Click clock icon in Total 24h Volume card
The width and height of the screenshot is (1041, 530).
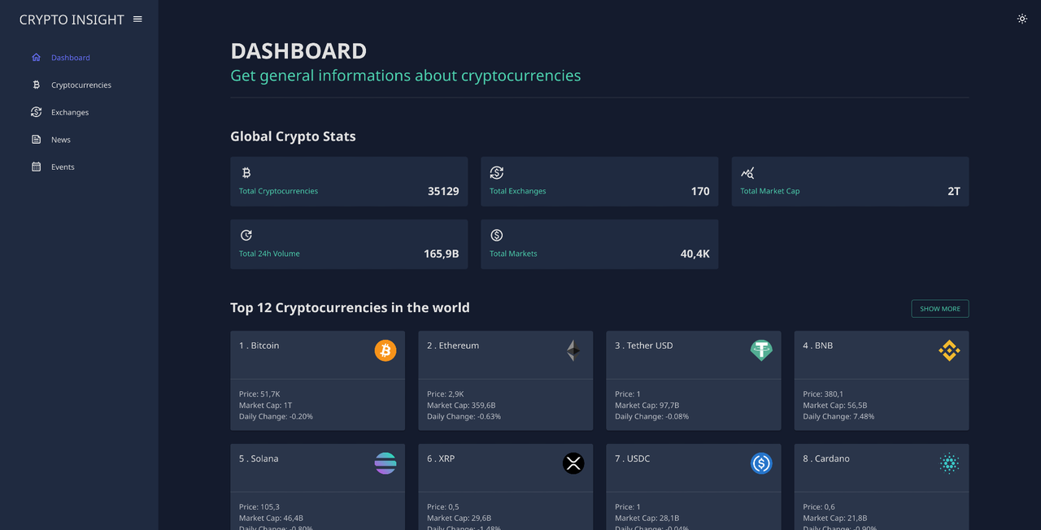pos(246,235)
